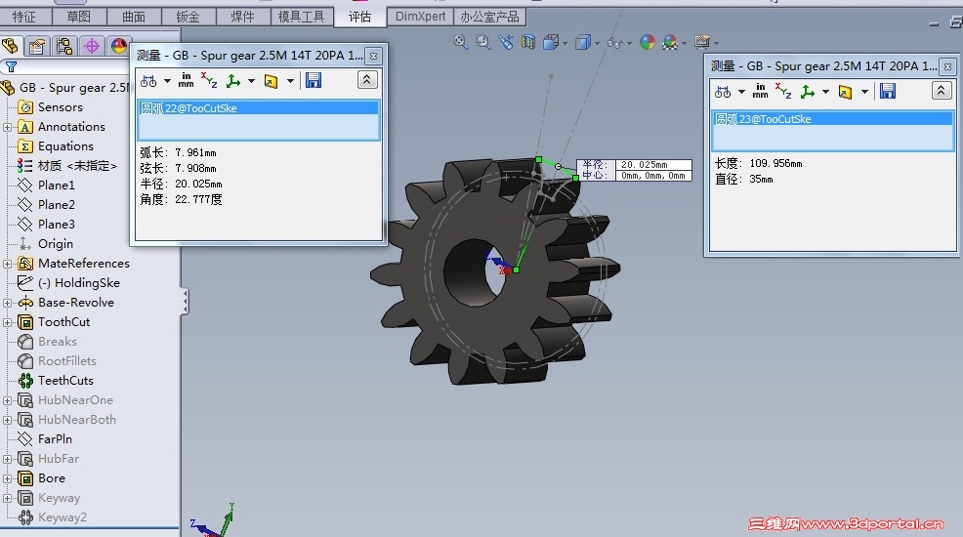This screenshot has width=963, height=537.
Task: Click save icon in right Measure dialog
Action: coord(888,92)
